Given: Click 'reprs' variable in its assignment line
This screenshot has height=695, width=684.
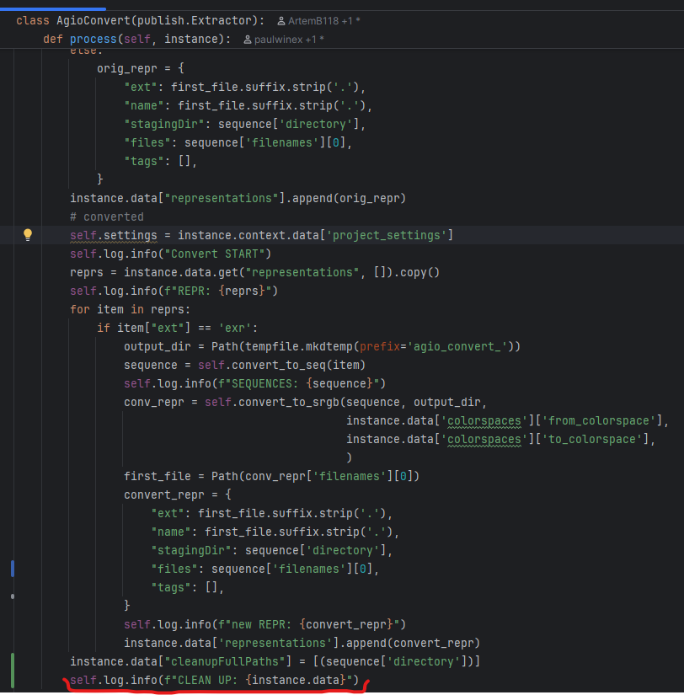Looking at the screenshot, I should point(87,273).
